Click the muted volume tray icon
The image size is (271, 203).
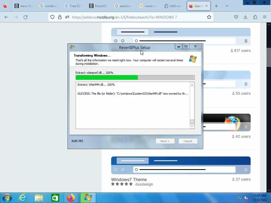[x=246, y=198]
